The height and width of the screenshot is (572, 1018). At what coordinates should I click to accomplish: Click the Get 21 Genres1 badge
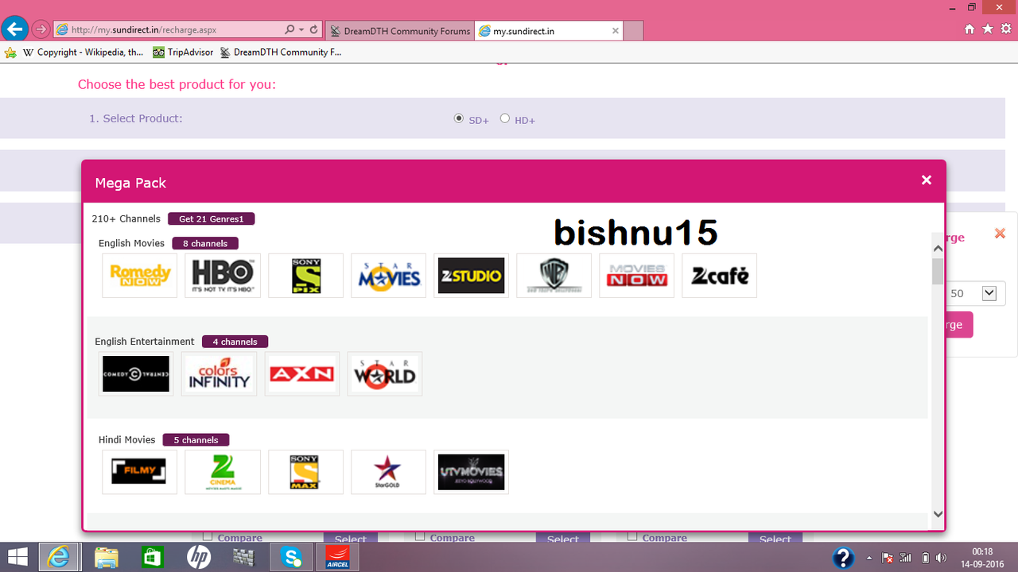pyautogui.click(x=212, y=218)
